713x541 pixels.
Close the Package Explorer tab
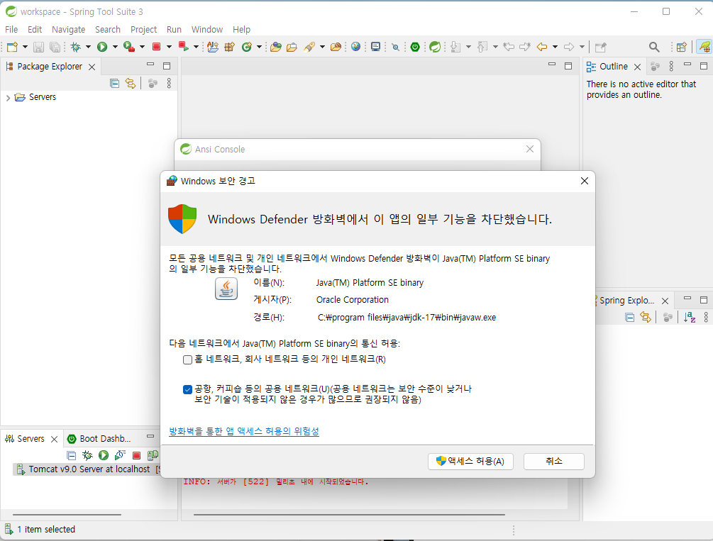(92, 67)
